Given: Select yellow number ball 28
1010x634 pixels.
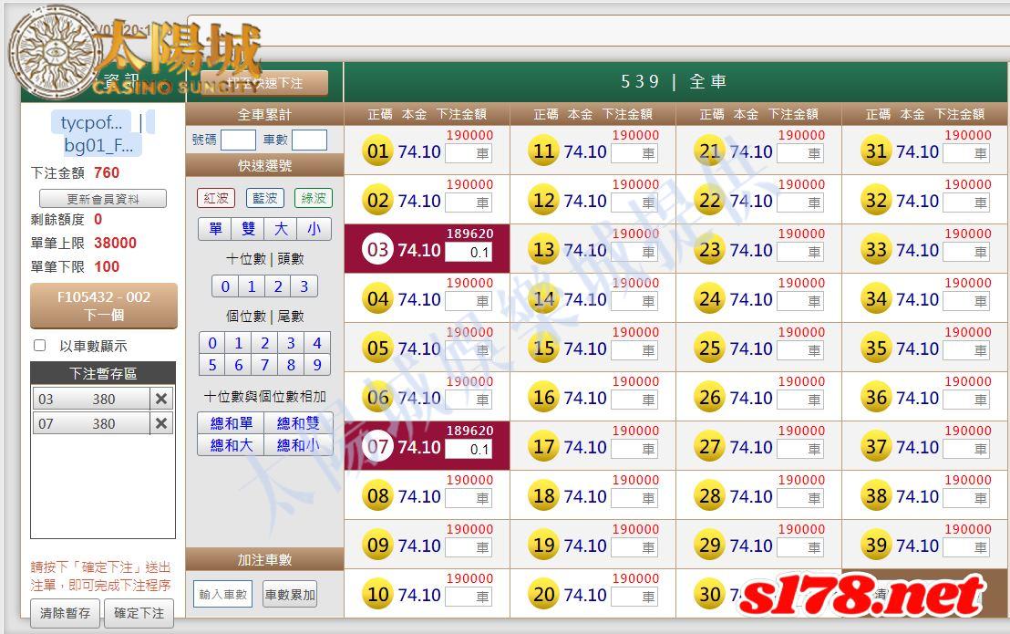Looking at the screenshot, I should 710,496.
